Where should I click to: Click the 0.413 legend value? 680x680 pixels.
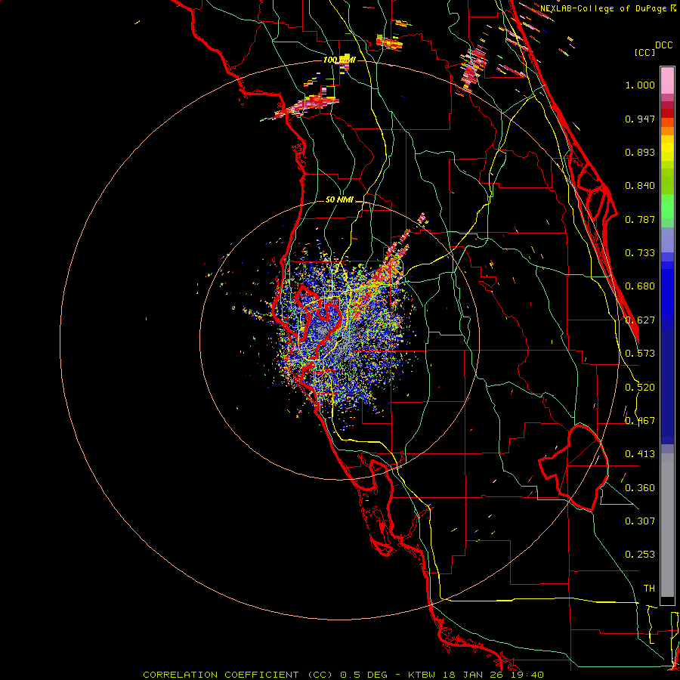point(640,454)
